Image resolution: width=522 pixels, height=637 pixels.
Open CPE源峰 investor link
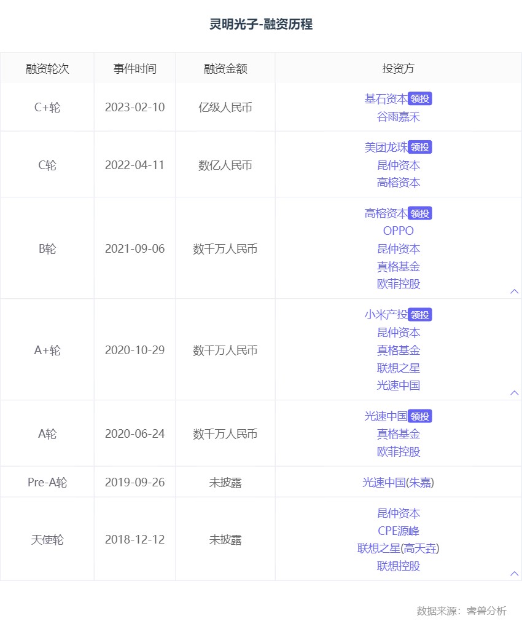coord(398,531)
